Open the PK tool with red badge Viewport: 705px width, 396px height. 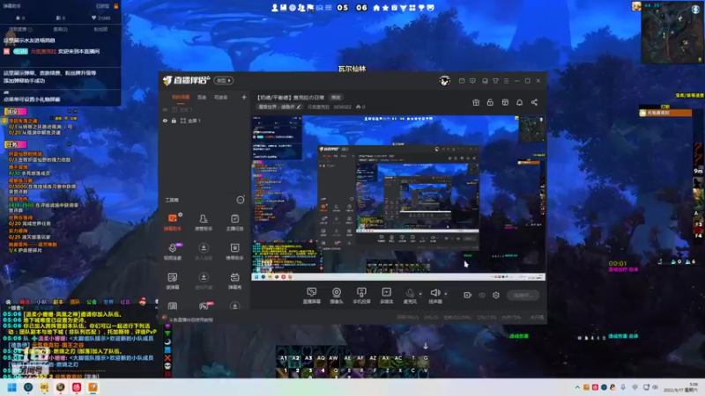tap(204, 306)
